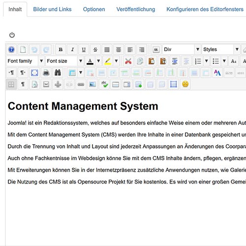Expand the highlight color picker arrow
Viewport: 246px width, 246px height.
pyautogui.click(x=116, y=61)
